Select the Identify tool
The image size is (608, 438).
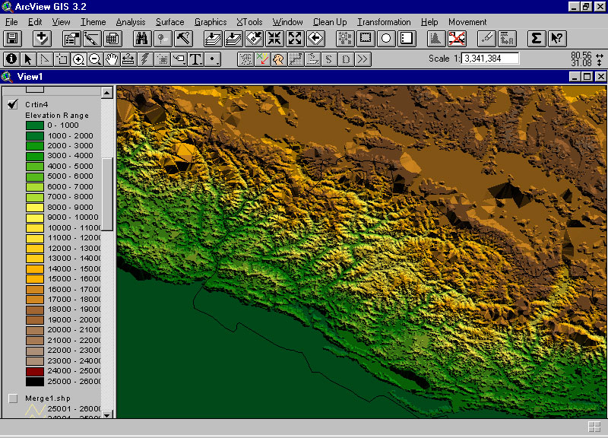tap(11, 59)
